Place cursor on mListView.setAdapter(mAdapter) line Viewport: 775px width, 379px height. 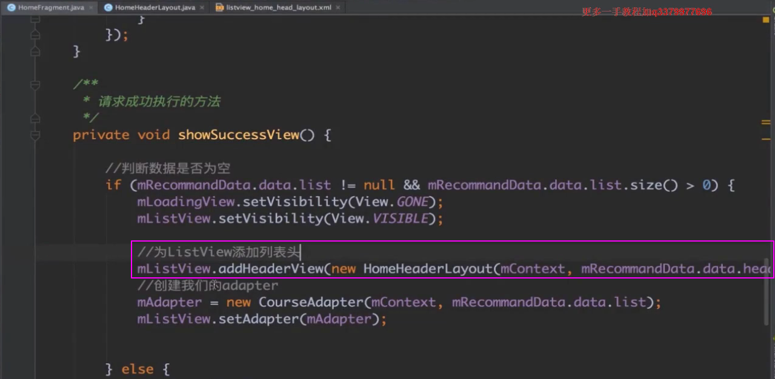tap(261, 319)
